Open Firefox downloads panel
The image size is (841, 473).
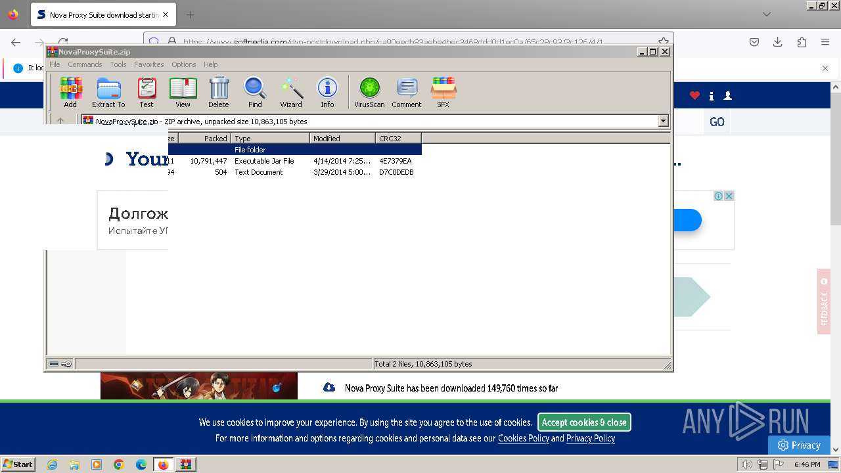pos(778,42)
